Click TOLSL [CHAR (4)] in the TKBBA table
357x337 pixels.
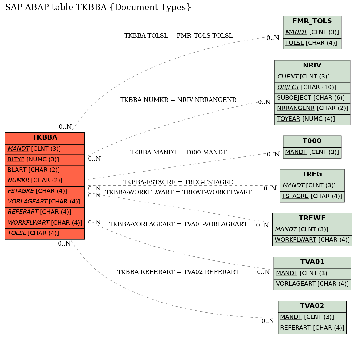45,234
